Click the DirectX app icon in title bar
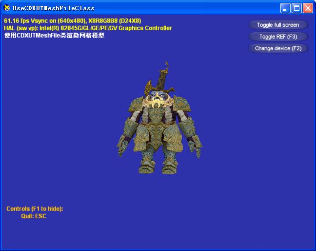Screen dimensions: 316x251 tap(7, 8)
